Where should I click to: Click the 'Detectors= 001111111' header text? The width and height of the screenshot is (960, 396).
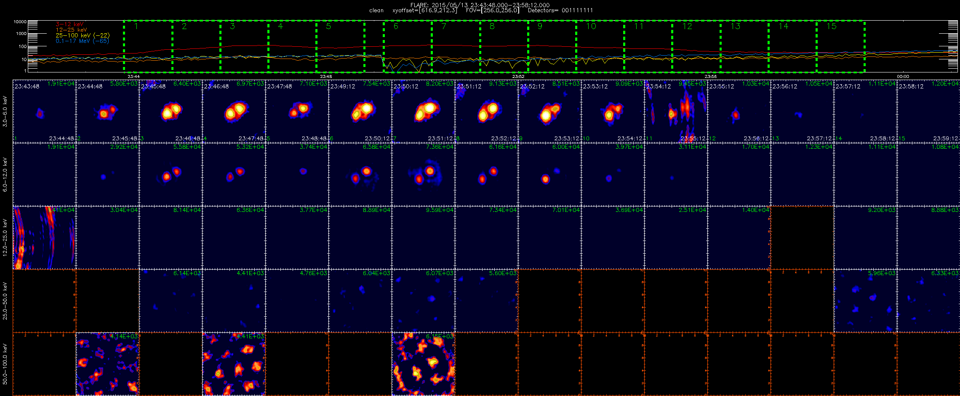[560, 11]
